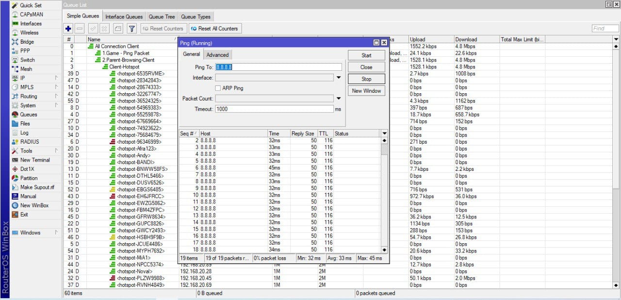Click the Exit sidebar icon
621x300 pixels.
pyautogui.click(x=15, y=215)
